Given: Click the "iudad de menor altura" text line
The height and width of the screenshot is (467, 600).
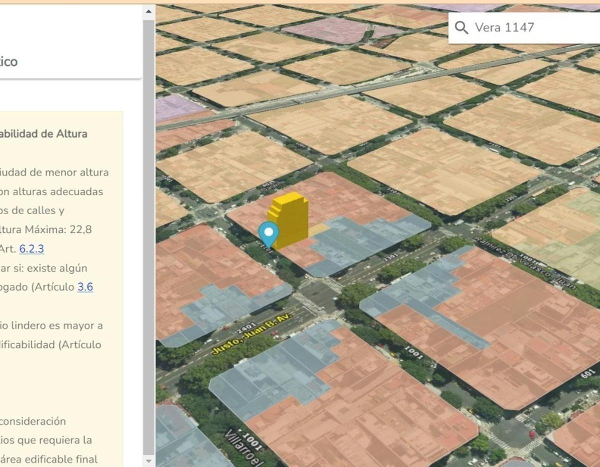Looking at the screenshot, I should coord(54,172).
